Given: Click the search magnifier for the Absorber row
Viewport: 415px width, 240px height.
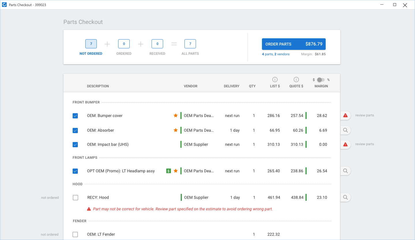Looking at the screenshot, I should coord(345,130).
